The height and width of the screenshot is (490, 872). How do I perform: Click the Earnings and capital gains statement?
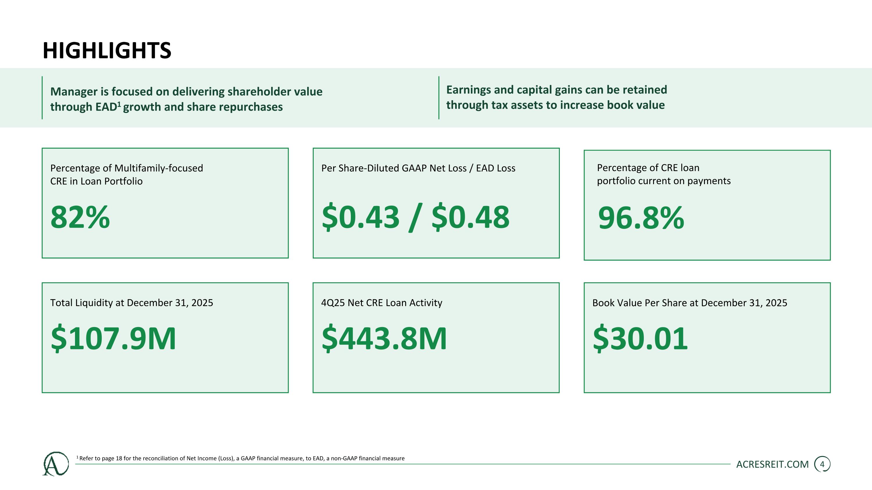(557, 97)
